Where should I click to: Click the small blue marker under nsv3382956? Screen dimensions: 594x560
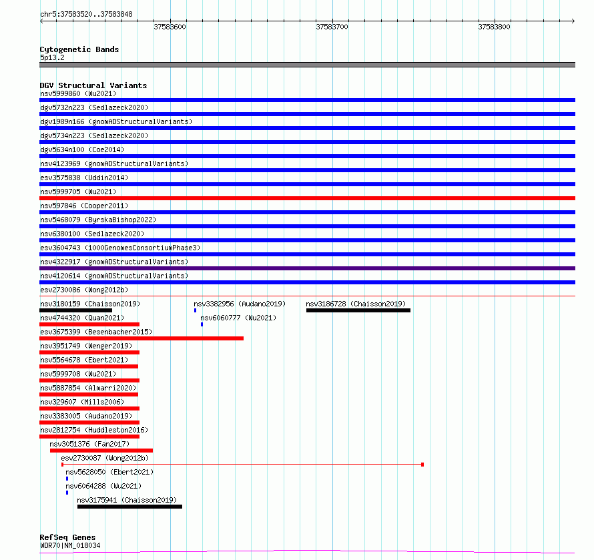(195, 310)
